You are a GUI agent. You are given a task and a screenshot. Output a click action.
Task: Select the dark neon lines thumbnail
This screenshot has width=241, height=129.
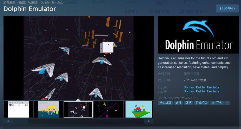[x=108, y=109]
